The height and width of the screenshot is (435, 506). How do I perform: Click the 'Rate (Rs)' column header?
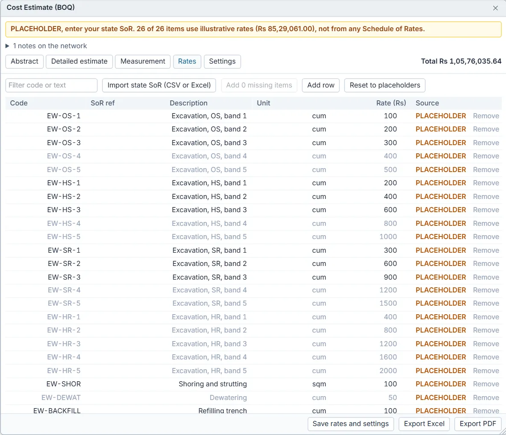[391, 103]
